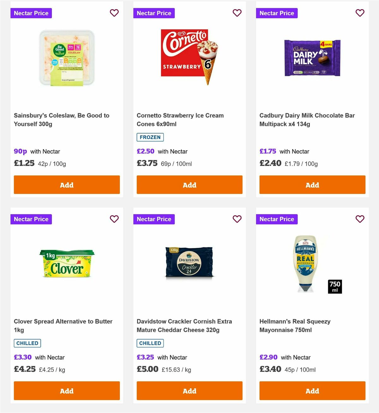Open the Sainsbury's Coleslaw product title
Image resolution: width=379 pixels, height=413 pixels.
[62, 119]
